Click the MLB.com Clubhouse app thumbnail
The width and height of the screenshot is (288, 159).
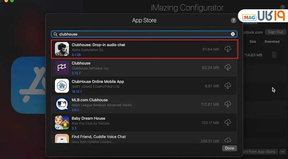click(62, 104)
